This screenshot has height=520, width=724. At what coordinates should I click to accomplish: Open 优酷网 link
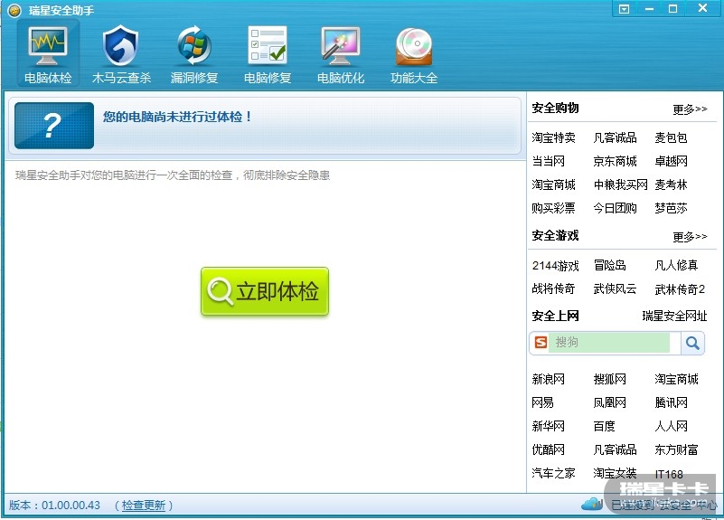(548, 449)
